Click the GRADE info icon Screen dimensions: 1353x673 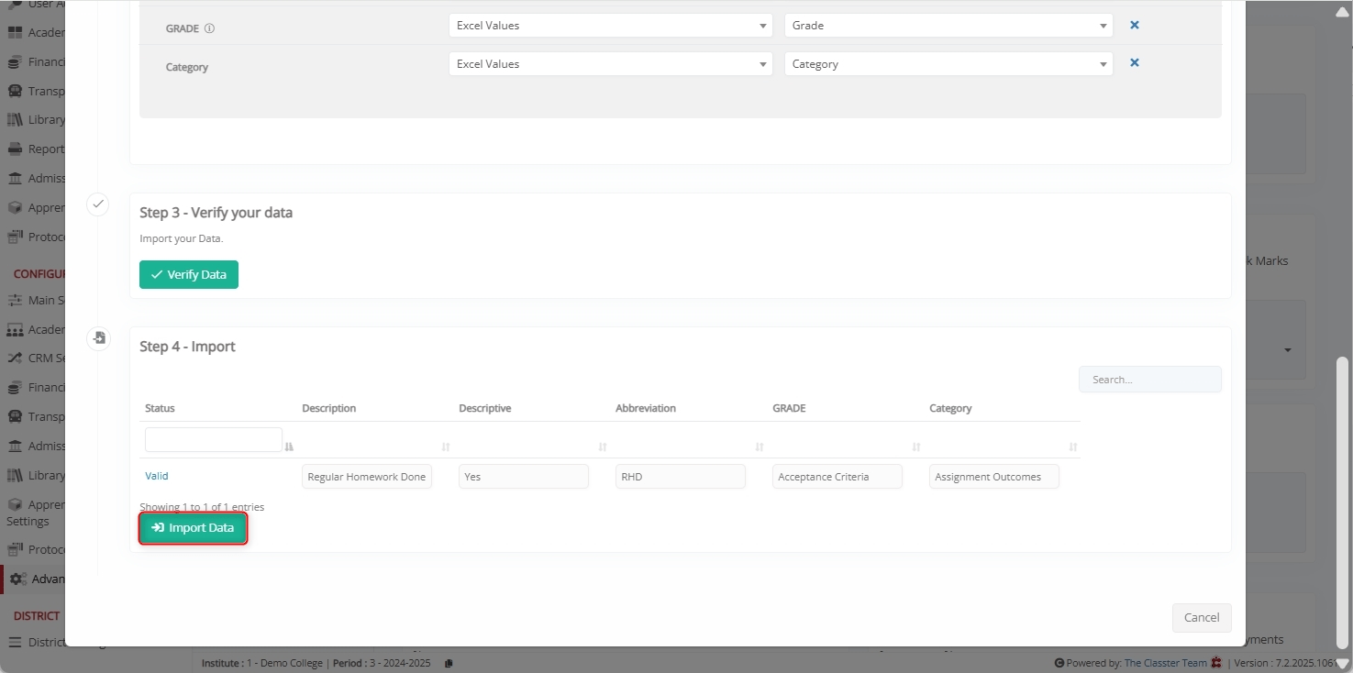tap(209, 28)
